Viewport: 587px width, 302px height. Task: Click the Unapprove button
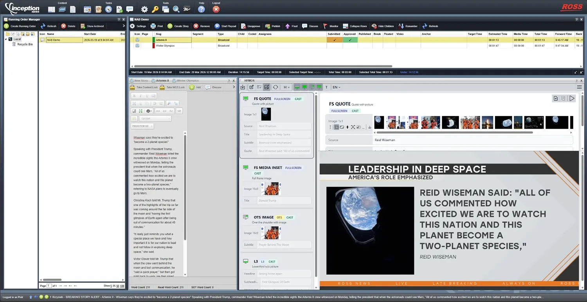pos(250,26)
